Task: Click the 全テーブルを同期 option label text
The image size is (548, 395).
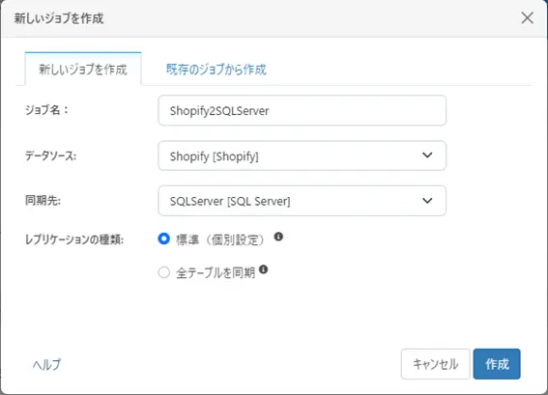Action: [216, 272]
